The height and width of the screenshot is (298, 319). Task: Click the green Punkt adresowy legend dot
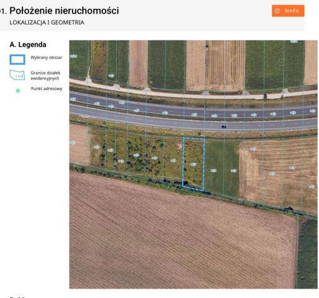pyautogui.click(x=18, y=91)
